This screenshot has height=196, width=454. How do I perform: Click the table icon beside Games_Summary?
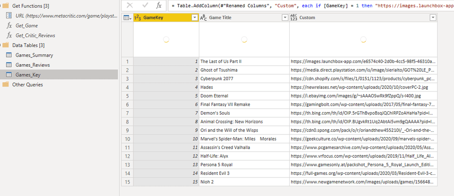[9, 55]
